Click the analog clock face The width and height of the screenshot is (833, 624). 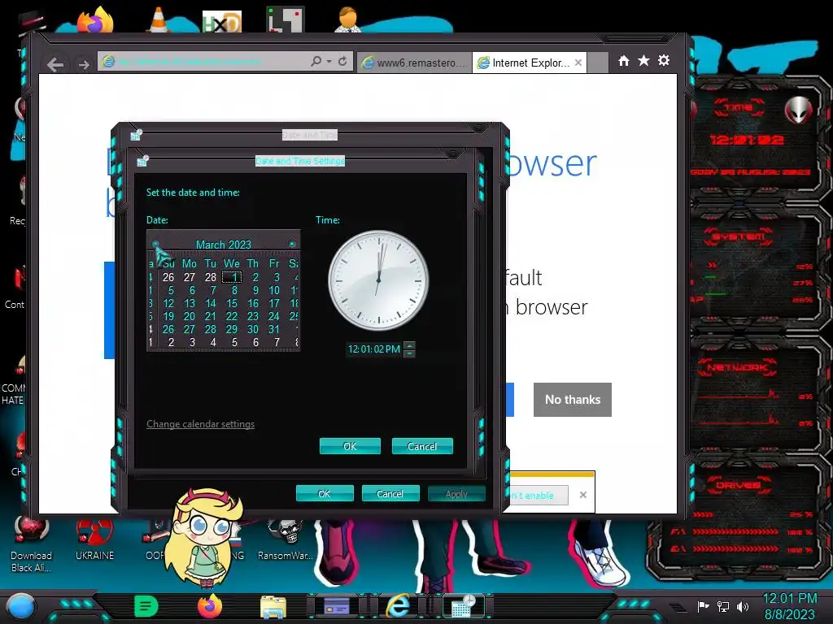pos(378,280)
